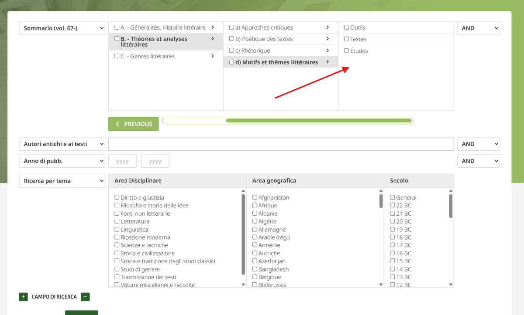This screenshot has width=524, height=315.
Task: Click chevron beside d) Motifs et thèmes littéraires
Action: click(327, 62)
